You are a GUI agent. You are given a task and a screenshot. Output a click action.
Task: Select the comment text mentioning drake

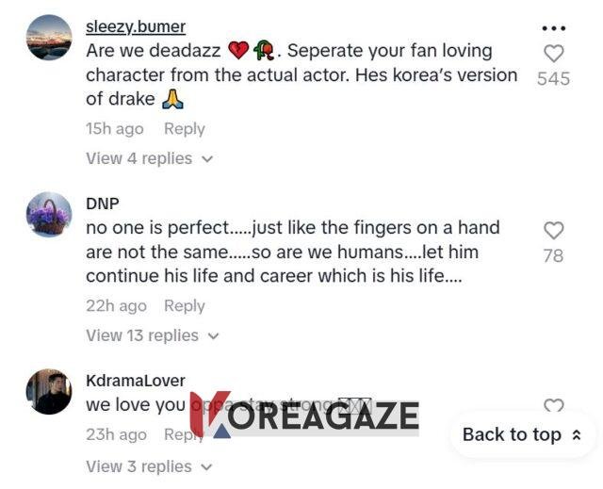tap(301, 74)
